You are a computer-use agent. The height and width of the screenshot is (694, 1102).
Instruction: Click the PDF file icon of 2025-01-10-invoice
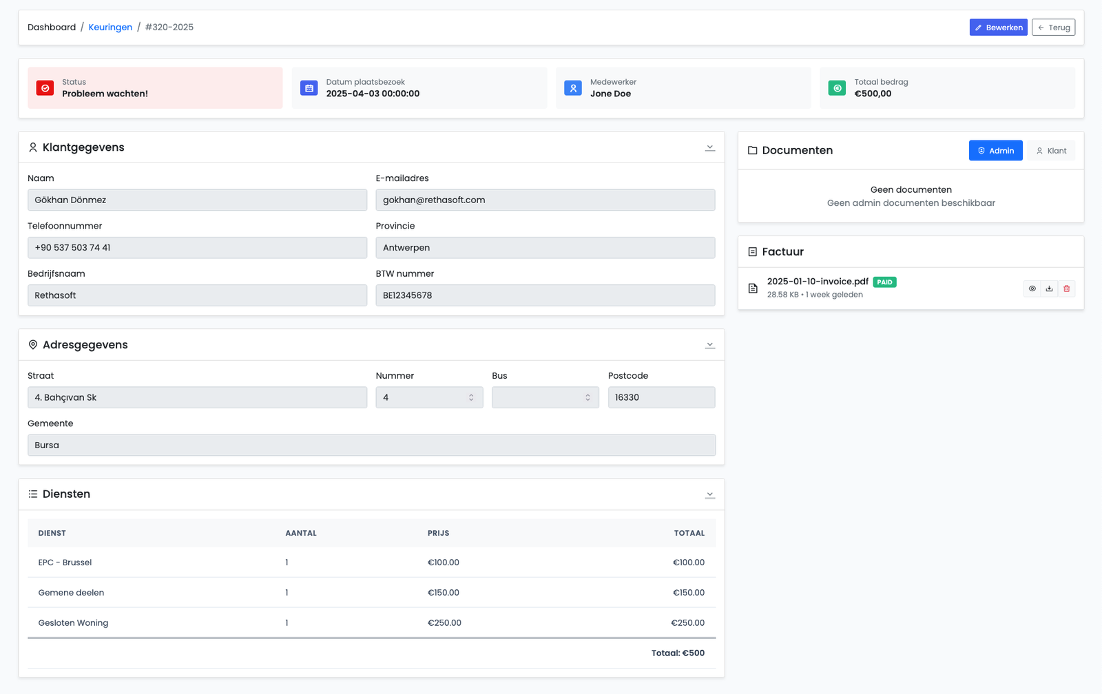[x=753, y=288]
